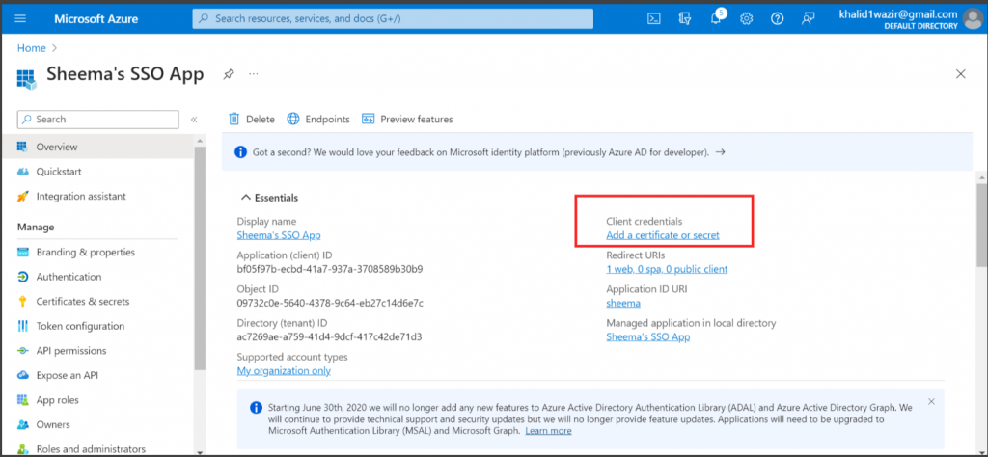988x457 pixels.
Task: Click the Object ID value
Action: [x=330, y=303]
